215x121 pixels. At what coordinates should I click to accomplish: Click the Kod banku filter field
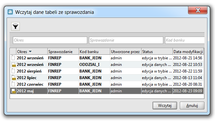(185, 40)
